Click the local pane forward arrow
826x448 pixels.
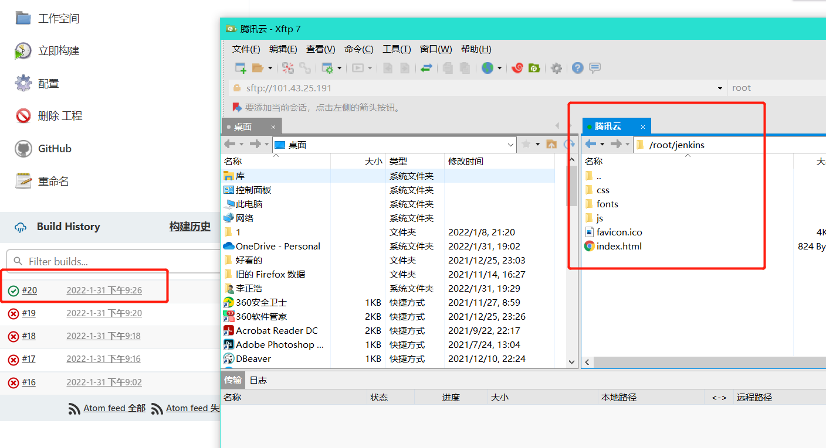[255, 144]
